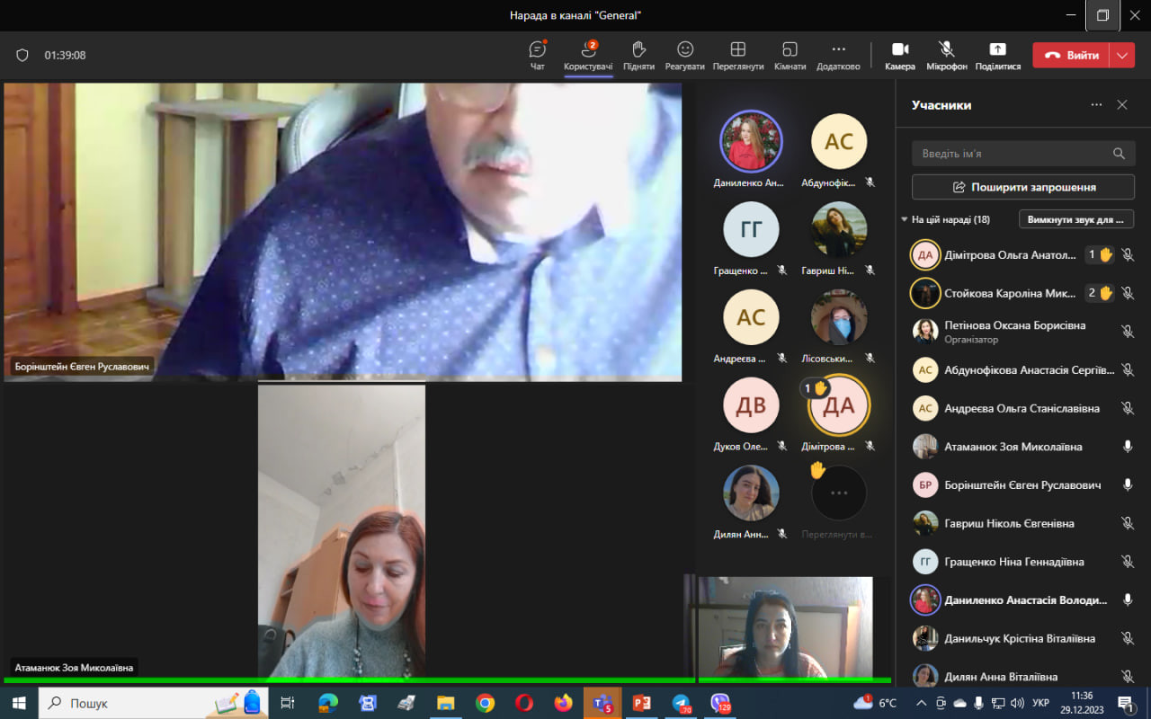Select Гращенко Ніна Геннадіївна in the list
Viewport: 1151px width, 719px height.
1023,562
